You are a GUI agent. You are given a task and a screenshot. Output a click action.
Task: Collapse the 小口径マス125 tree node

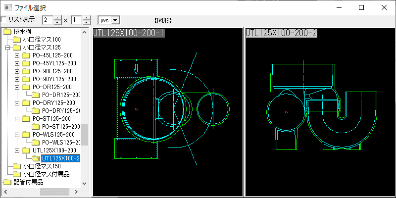pos(7,47)
